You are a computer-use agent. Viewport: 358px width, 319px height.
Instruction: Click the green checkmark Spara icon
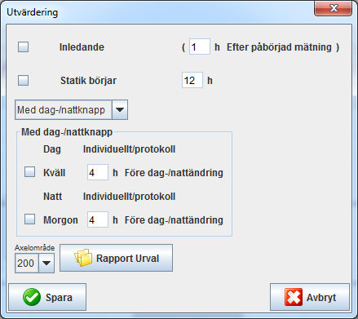[x=32, y=297]
